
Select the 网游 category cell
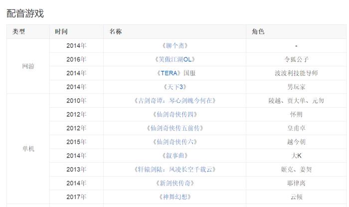click(28, 66)
